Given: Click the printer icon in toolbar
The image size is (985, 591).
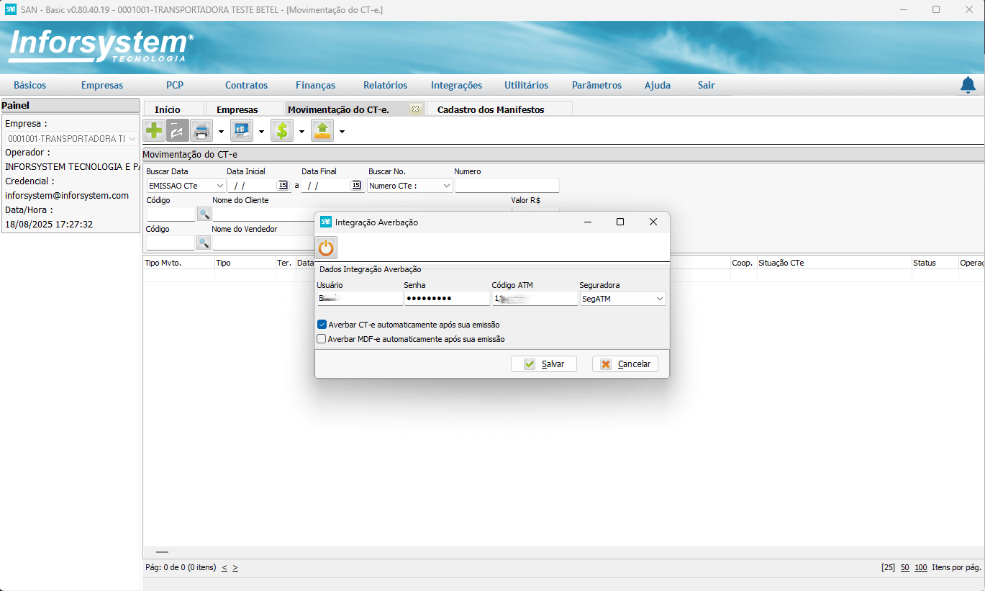Looking at the screenshot, I should [x=201, y=130].
